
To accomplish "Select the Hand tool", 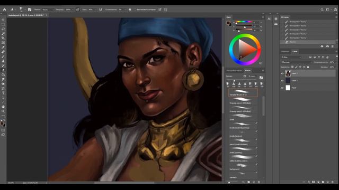I will 3,107.
